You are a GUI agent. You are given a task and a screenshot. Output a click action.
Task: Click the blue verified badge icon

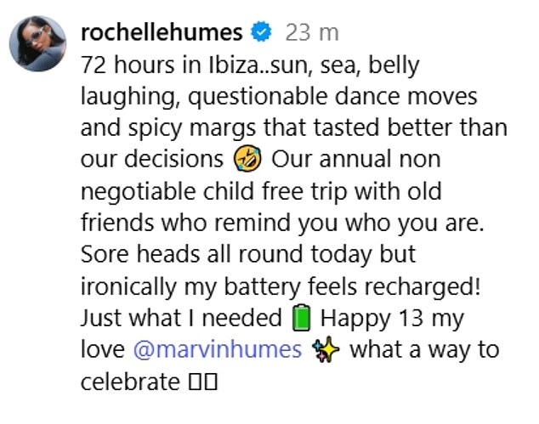[262, 32]
